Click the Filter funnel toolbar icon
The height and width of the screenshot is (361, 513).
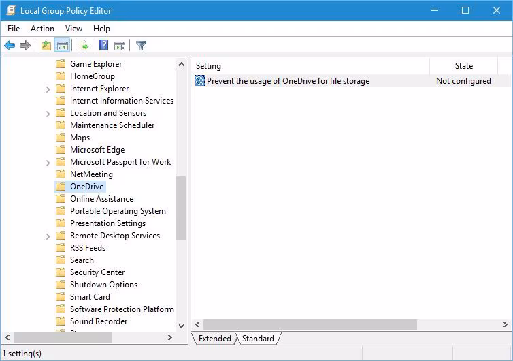click(141, 45)
